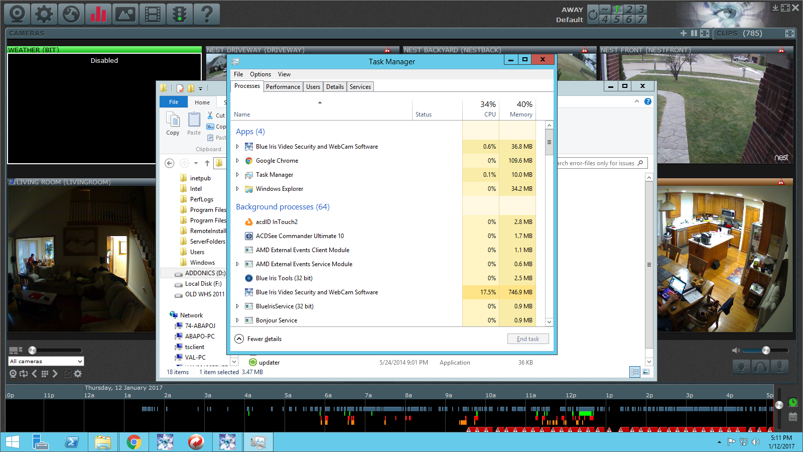
Task: Go to previous camera with left chevron
Action: tap(34, 374)
